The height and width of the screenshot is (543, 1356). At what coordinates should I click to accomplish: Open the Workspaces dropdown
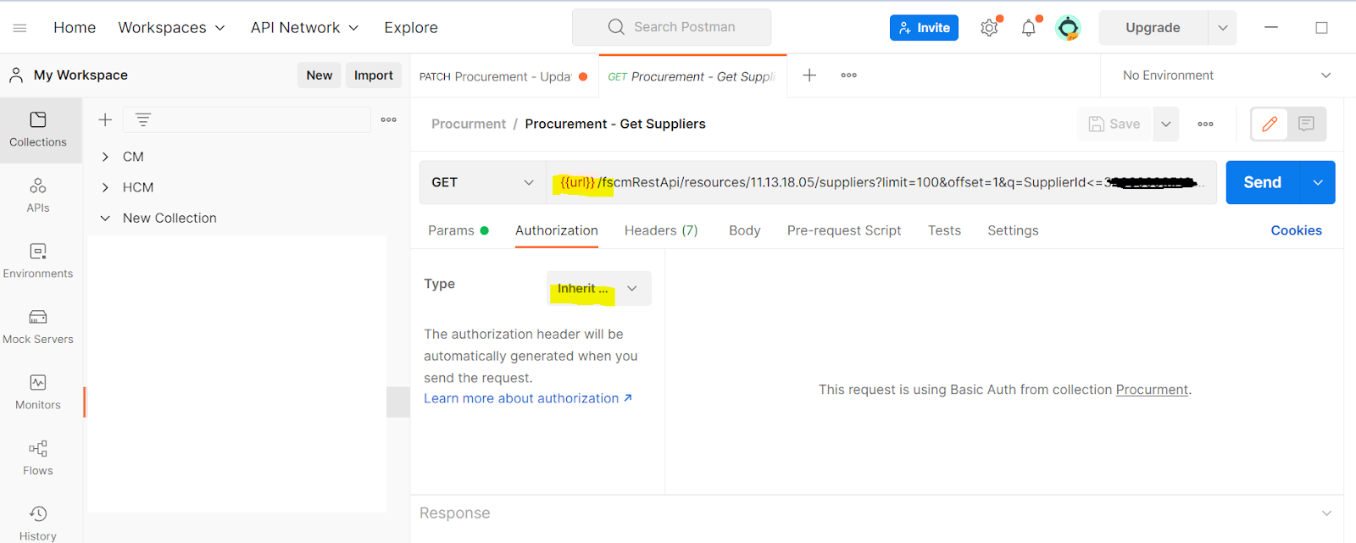(x=172, y=28)
